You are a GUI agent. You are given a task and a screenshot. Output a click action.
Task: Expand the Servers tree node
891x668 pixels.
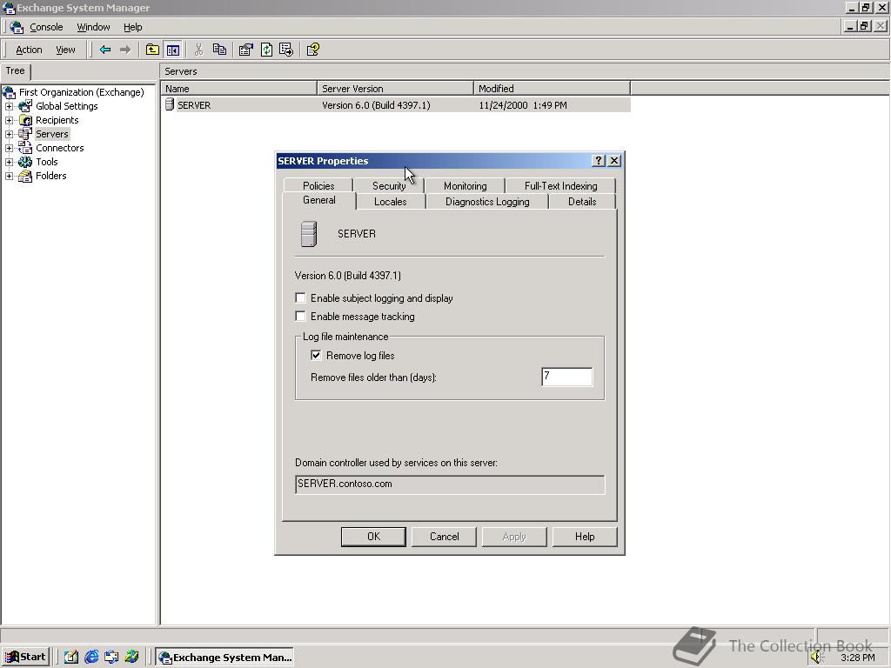(9, 134)
